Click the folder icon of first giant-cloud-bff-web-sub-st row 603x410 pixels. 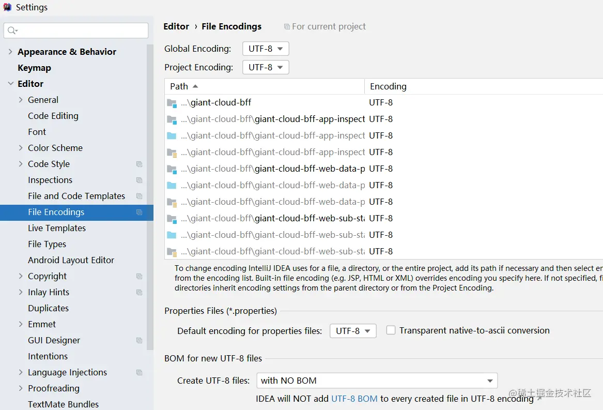pyautogui.click(x=172, y=219)
